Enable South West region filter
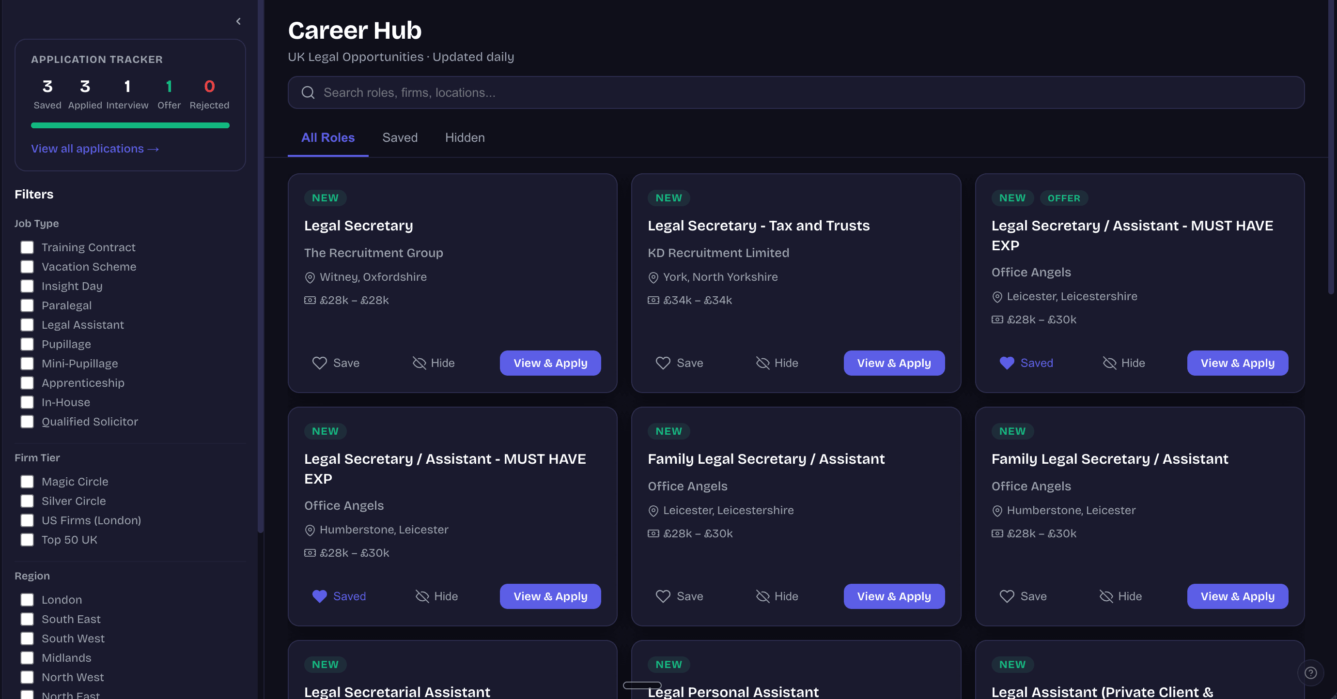This screenshot has height=699, width=1337. pos(27,638)
